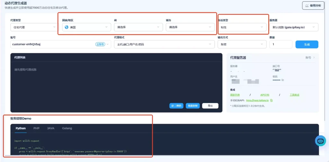
Task: Click the 数量 quantity input field
Action: [281, 44]
